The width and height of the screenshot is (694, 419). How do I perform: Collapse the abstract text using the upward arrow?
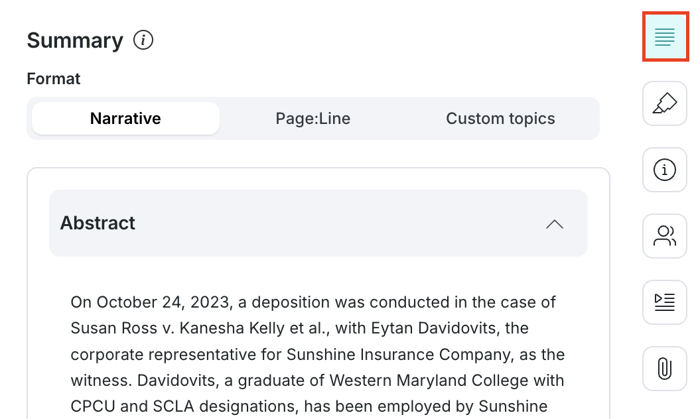pos(554,223)
